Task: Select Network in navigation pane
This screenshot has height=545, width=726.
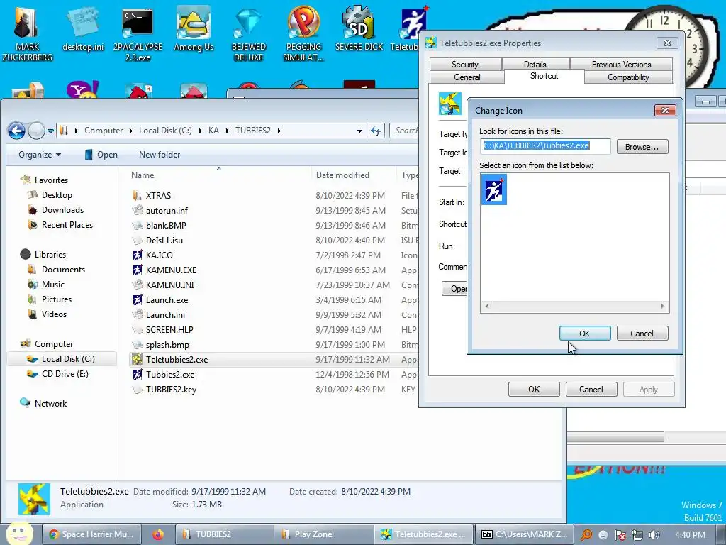Action: point(50,404)
